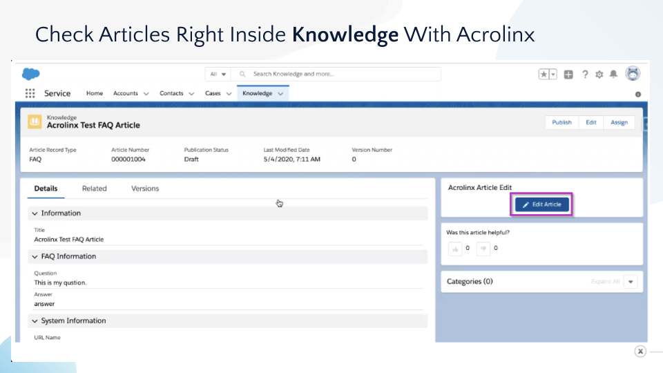Open the global actions plus icon

568,75
